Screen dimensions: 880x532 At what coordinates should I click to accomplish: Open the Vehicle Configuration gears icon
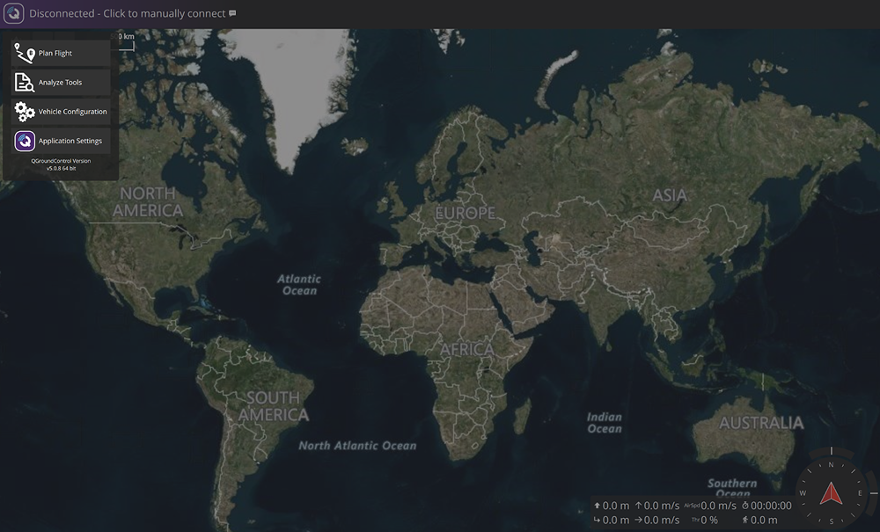tap(25, 112)
